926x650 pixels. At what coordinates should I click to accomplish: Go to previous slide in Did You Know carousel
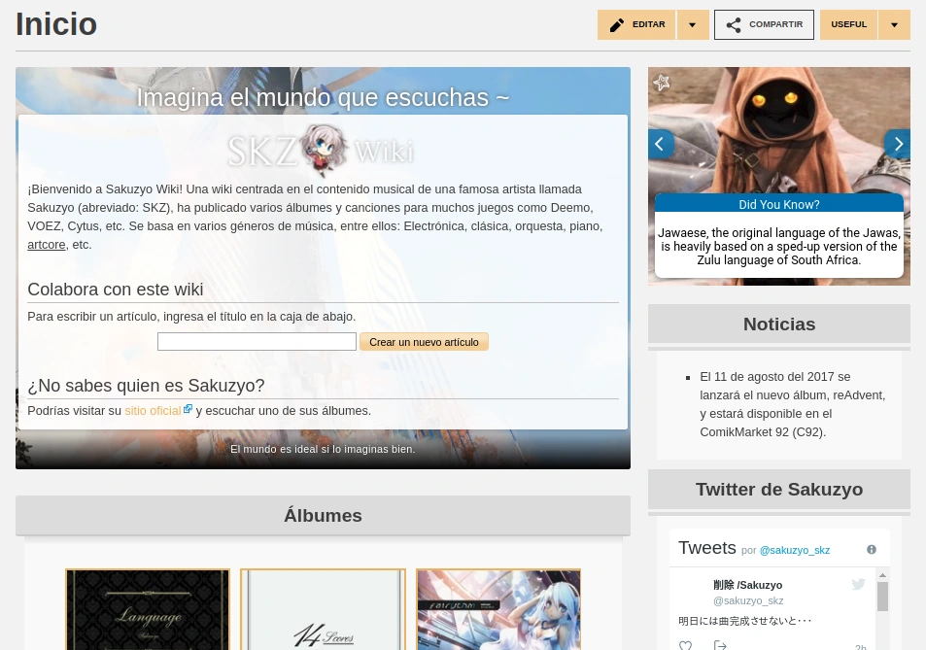[x=660, y=144]
